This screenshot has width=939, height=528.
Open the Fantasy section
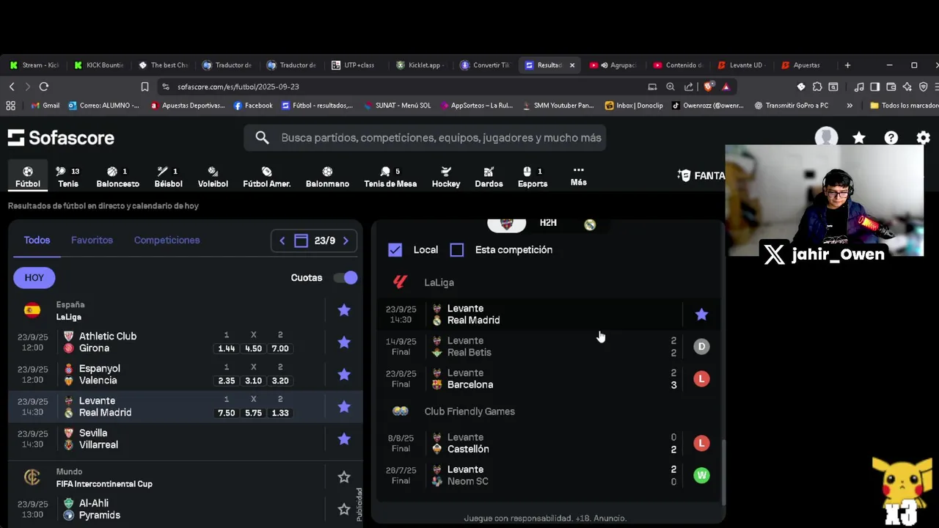(701, 176)
